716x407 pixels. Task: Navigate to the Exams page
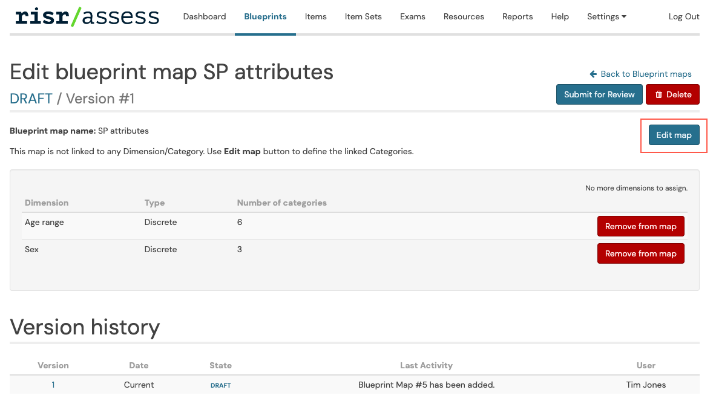(x=412, y=17)
